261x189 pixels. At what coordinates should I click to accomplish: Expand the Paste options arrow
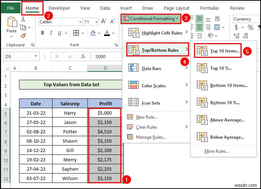click(x=11, y=36)
